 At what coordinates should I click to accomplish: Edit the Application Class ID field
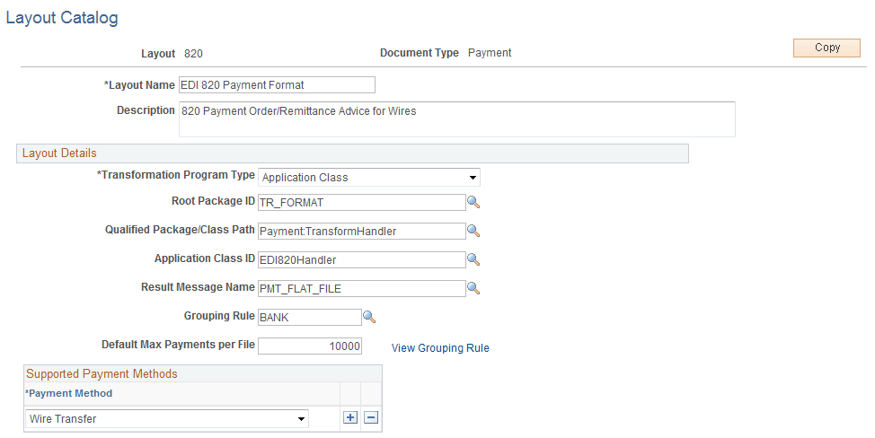[361, 260]
